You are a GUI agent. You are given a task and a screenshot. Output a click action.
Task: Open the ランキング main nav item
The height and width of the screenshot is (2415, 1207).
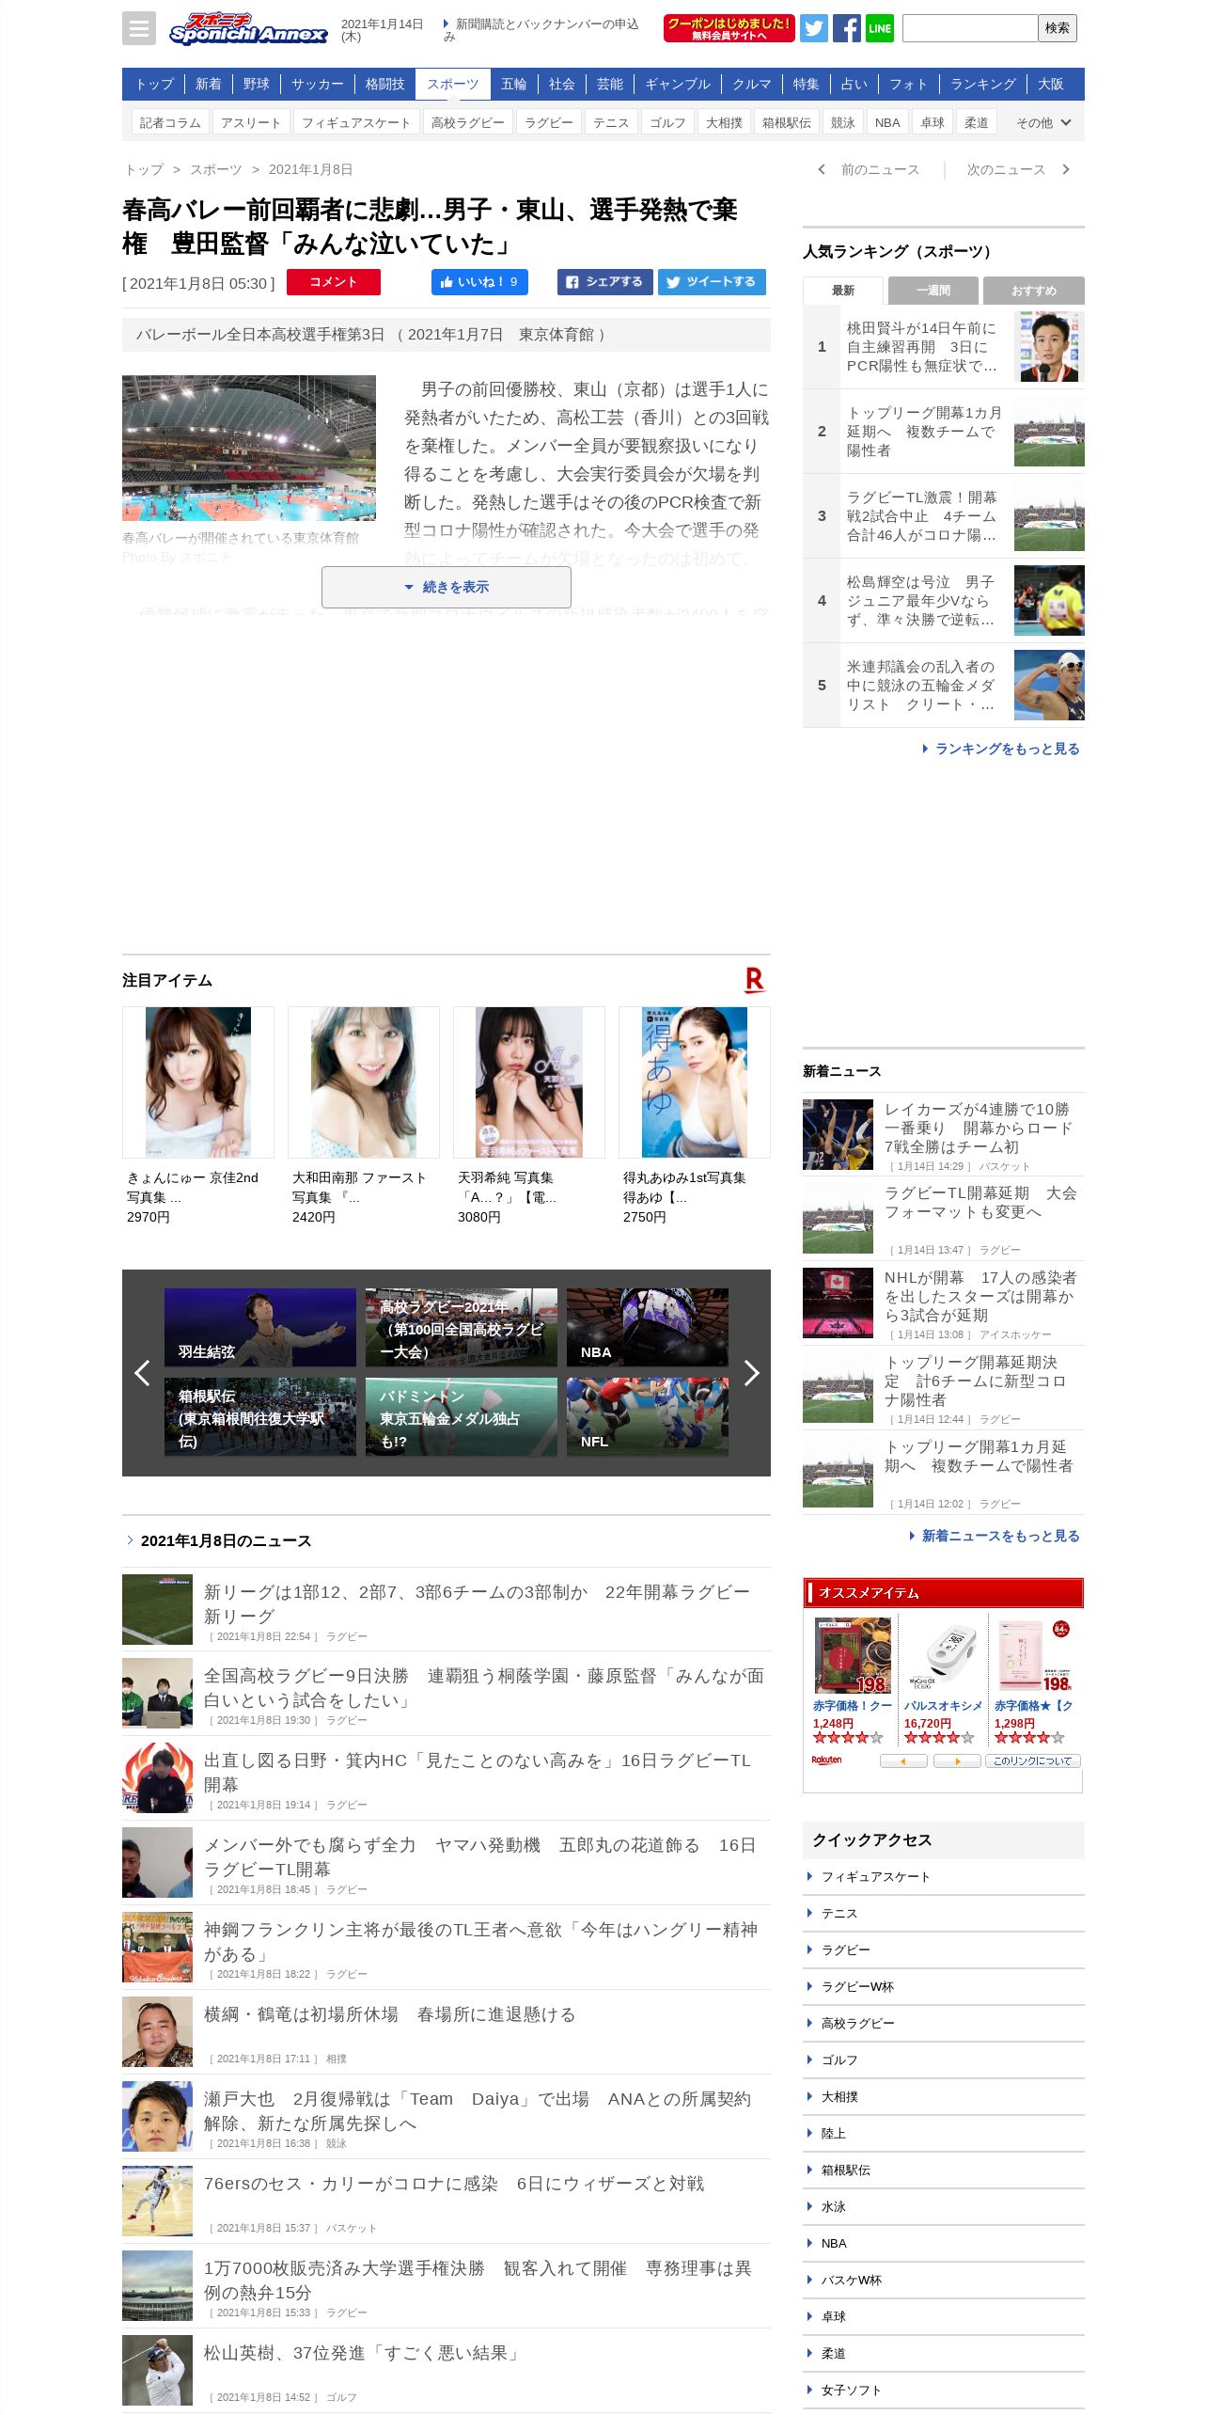pyautogui.click(x=983, y=84)
